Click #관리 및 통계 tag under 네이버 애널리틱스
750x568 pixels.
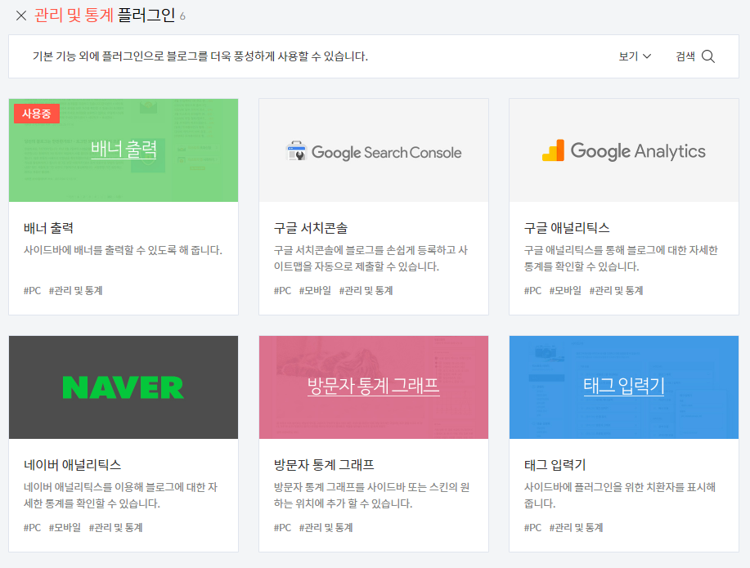coord(116,527)
